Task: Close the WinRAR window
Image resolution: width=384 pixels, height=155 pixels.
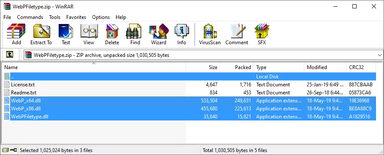Action: point(374,6)
